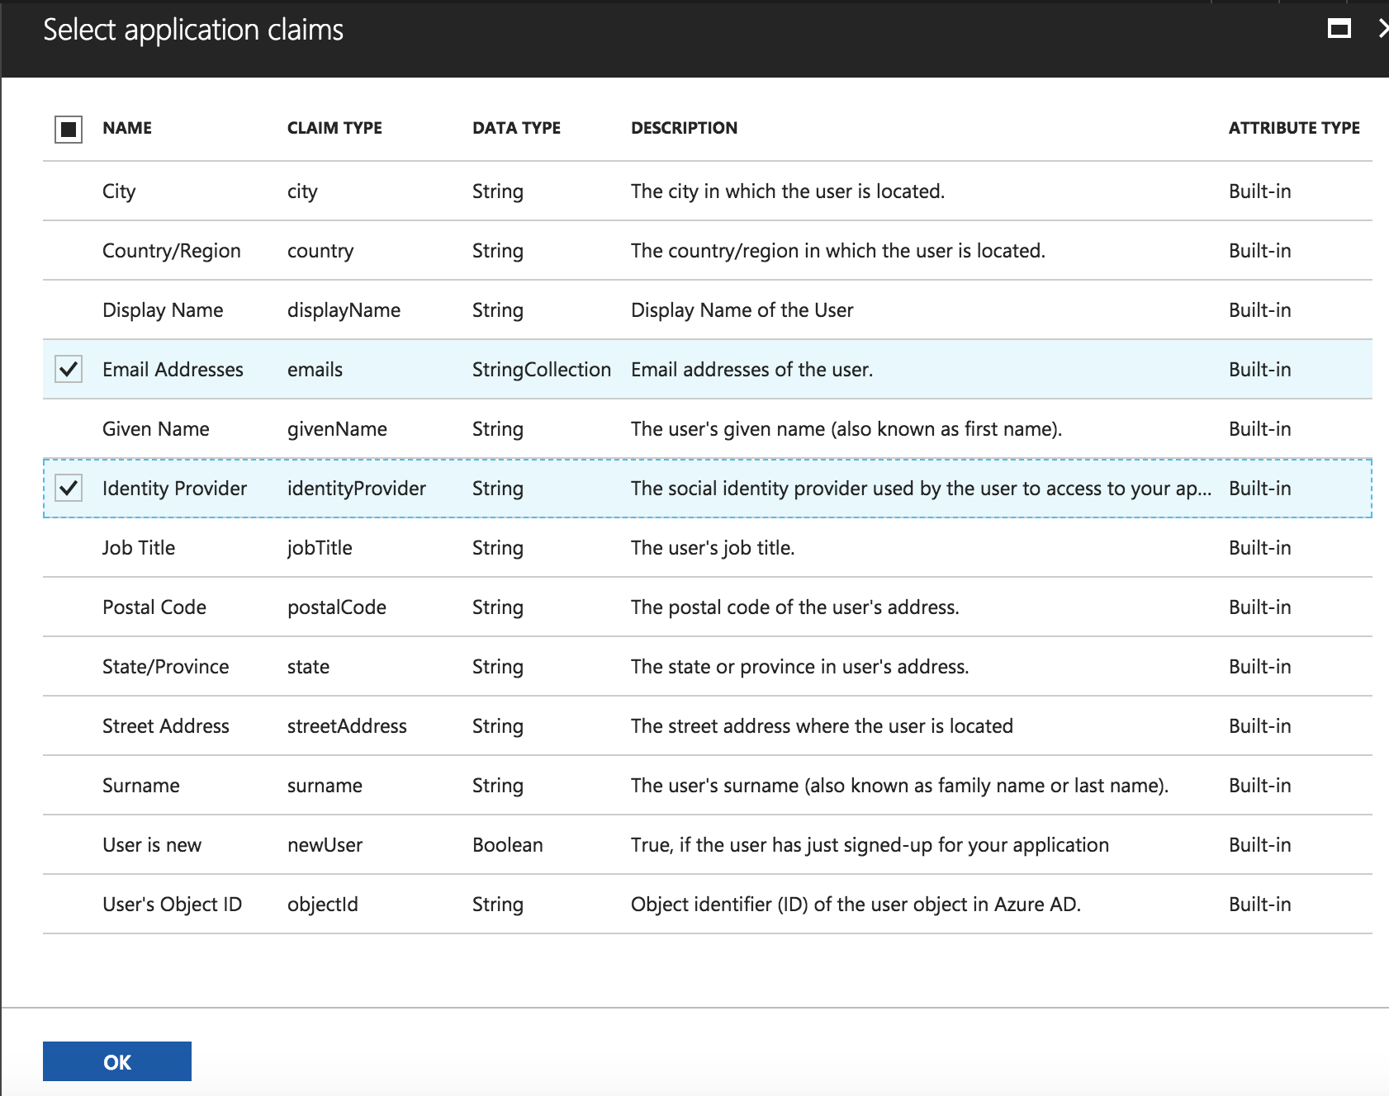The image size is (1389, 1096).
Task: Click the 'newUser' claim type cell
Action: (325, 844)
